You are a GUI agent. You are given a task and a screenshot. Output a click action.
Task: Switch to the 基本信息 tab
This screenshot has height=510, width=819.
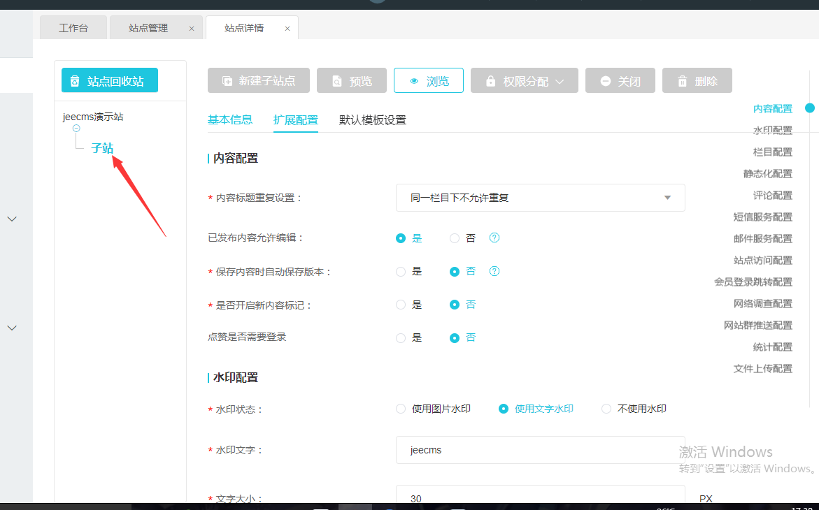pos(230,119)
